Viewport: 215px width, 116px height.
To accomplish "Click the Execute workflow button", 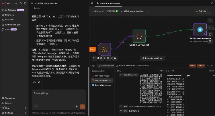I will 152,58.
